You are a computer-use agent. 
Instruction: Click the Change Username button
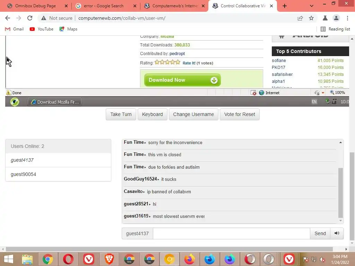[193, 114]
